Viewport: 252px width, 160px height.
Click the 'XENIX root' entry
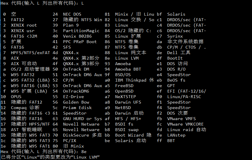pos(24,25)
